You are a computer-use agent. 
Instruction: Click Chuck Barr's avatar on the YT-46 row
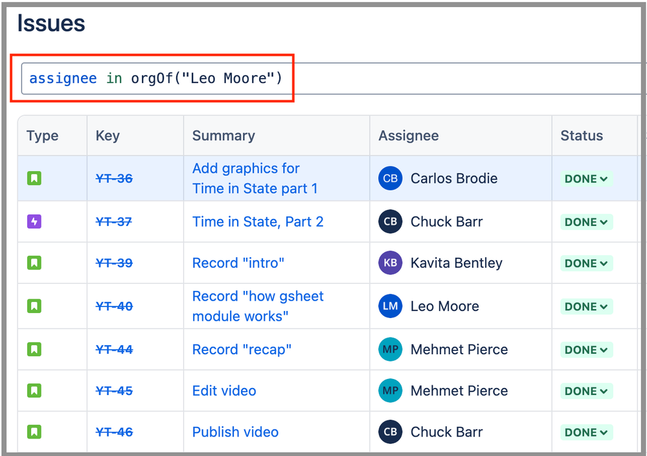[x=389, y=432]
